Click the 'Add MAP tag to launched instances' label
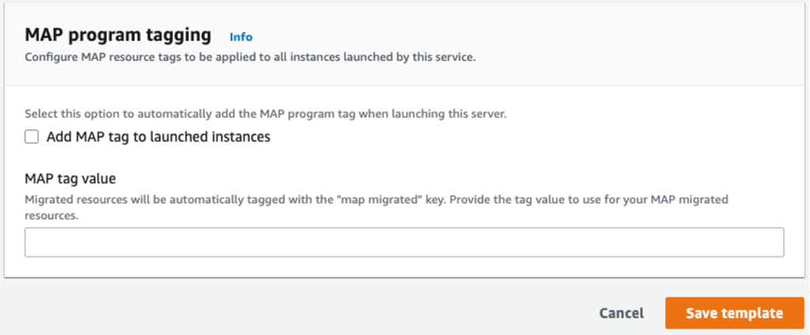The image size is (810, 335). 158,137
